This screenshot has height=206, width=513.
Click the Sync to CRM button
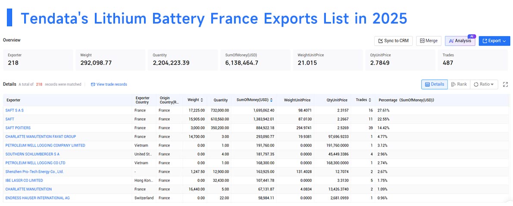point(393,41)
